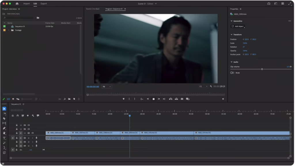Click the Clip volume slider handle
The width and height of the screenshot is (295, 166).
point(262,69)
